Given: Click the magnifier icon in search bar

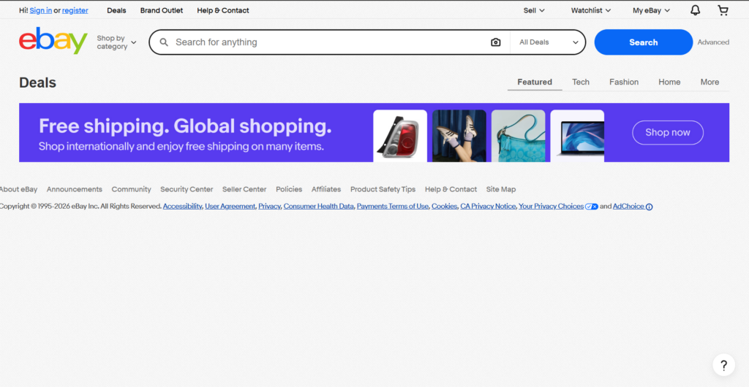Looking at the screenshot, I should [x=164, y=42].
